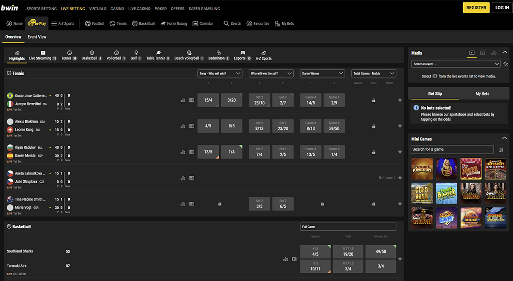Screen dimensions: 513x281
Task: Open the A-Z Sports menu
Action: coord(63,24)
